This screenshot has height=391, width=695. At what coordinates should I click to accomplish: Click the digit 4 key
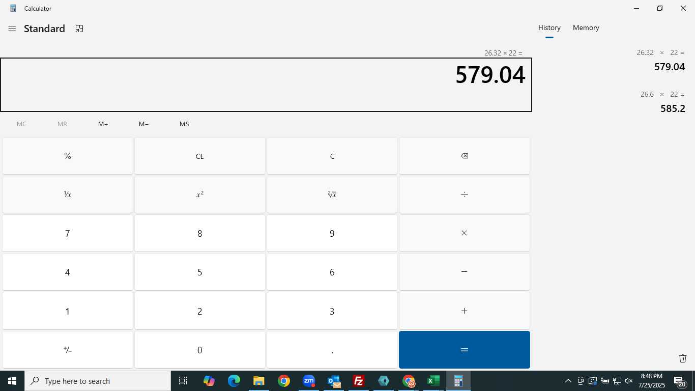click(68, 272)
